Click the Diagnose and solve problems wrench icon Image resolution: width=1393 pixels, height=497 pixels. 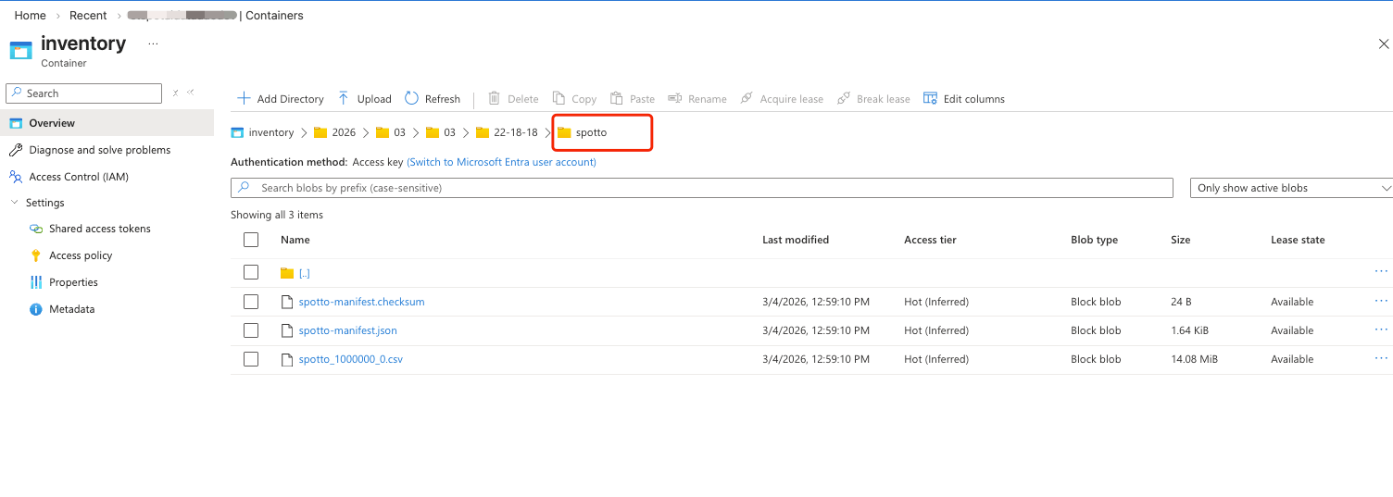pos(16,150)
